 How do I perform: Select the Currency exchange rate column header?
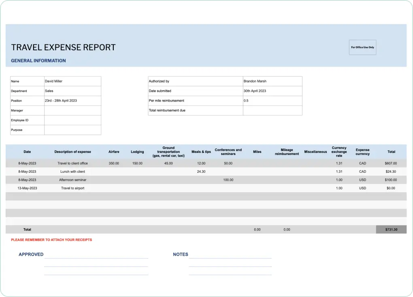coord(339,152)
